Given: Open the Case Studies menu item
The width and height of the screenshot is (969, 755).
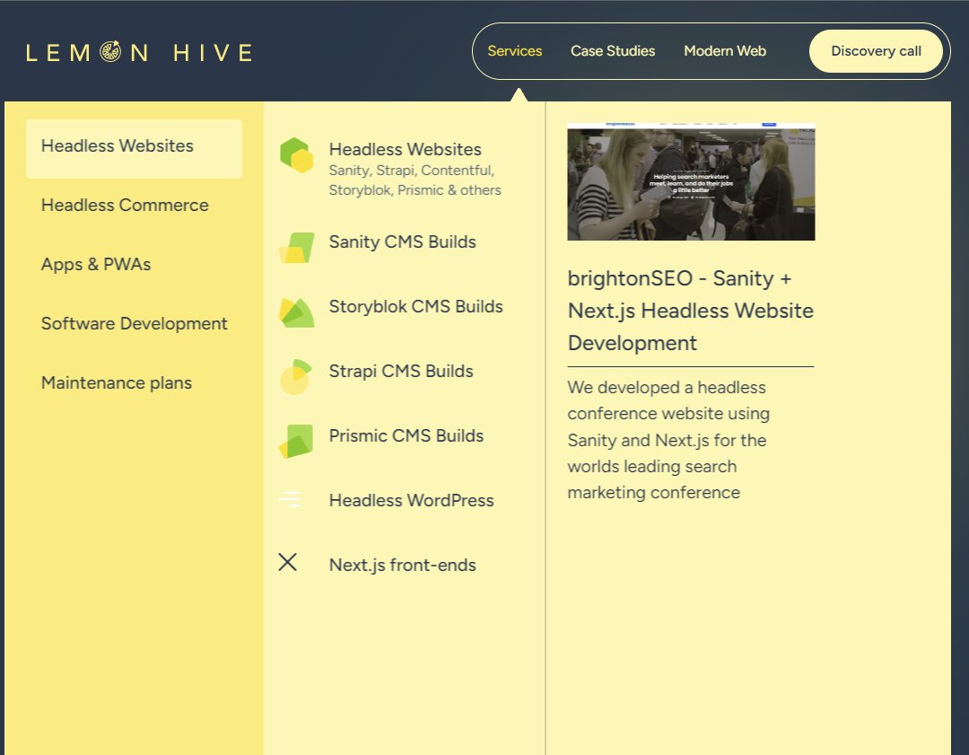Looking at the screenshot, I should point(613,50).
